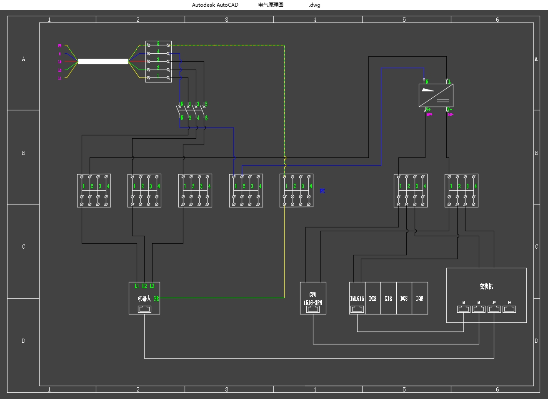The height and width of the screenshot is (399, 548).
Task: Select the Ethernet port on CPU 1516-3PN
Action: (313, 309)
